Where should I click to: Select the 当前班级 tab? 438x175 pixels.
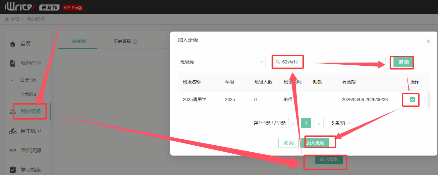coord(78,41)
